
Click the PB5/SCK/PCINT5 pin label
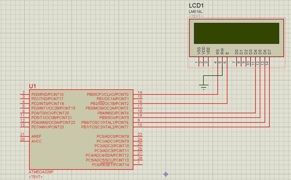(x=114, y=118)
